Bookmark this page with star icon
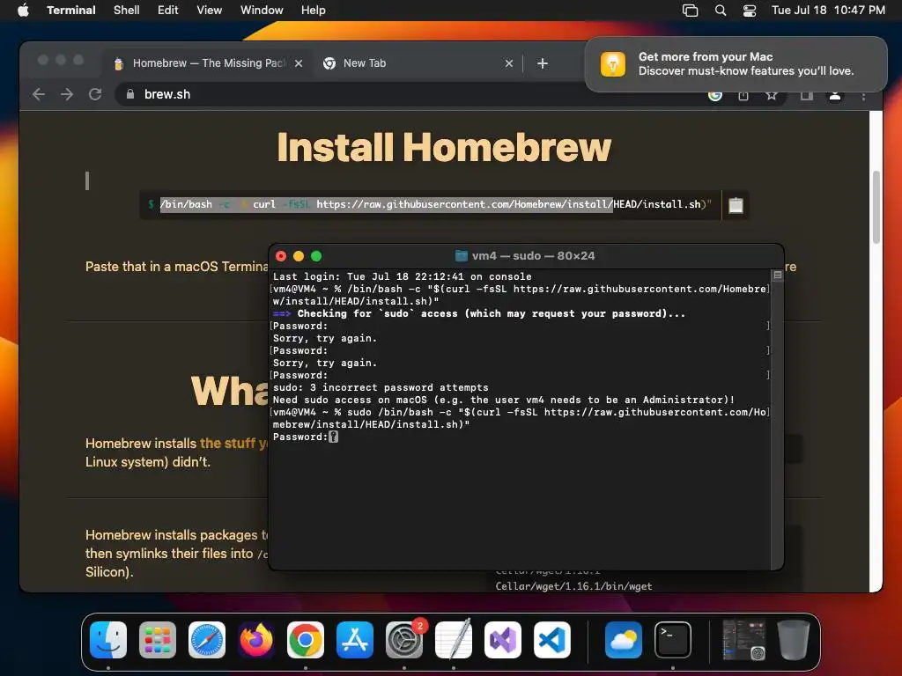The width and height of the screenshot is (902, 676). point(772,95)
